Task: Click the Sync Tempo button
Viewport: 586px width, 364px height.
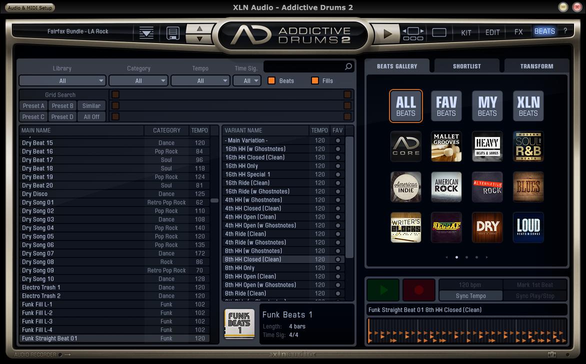Action: coord(471,295)
